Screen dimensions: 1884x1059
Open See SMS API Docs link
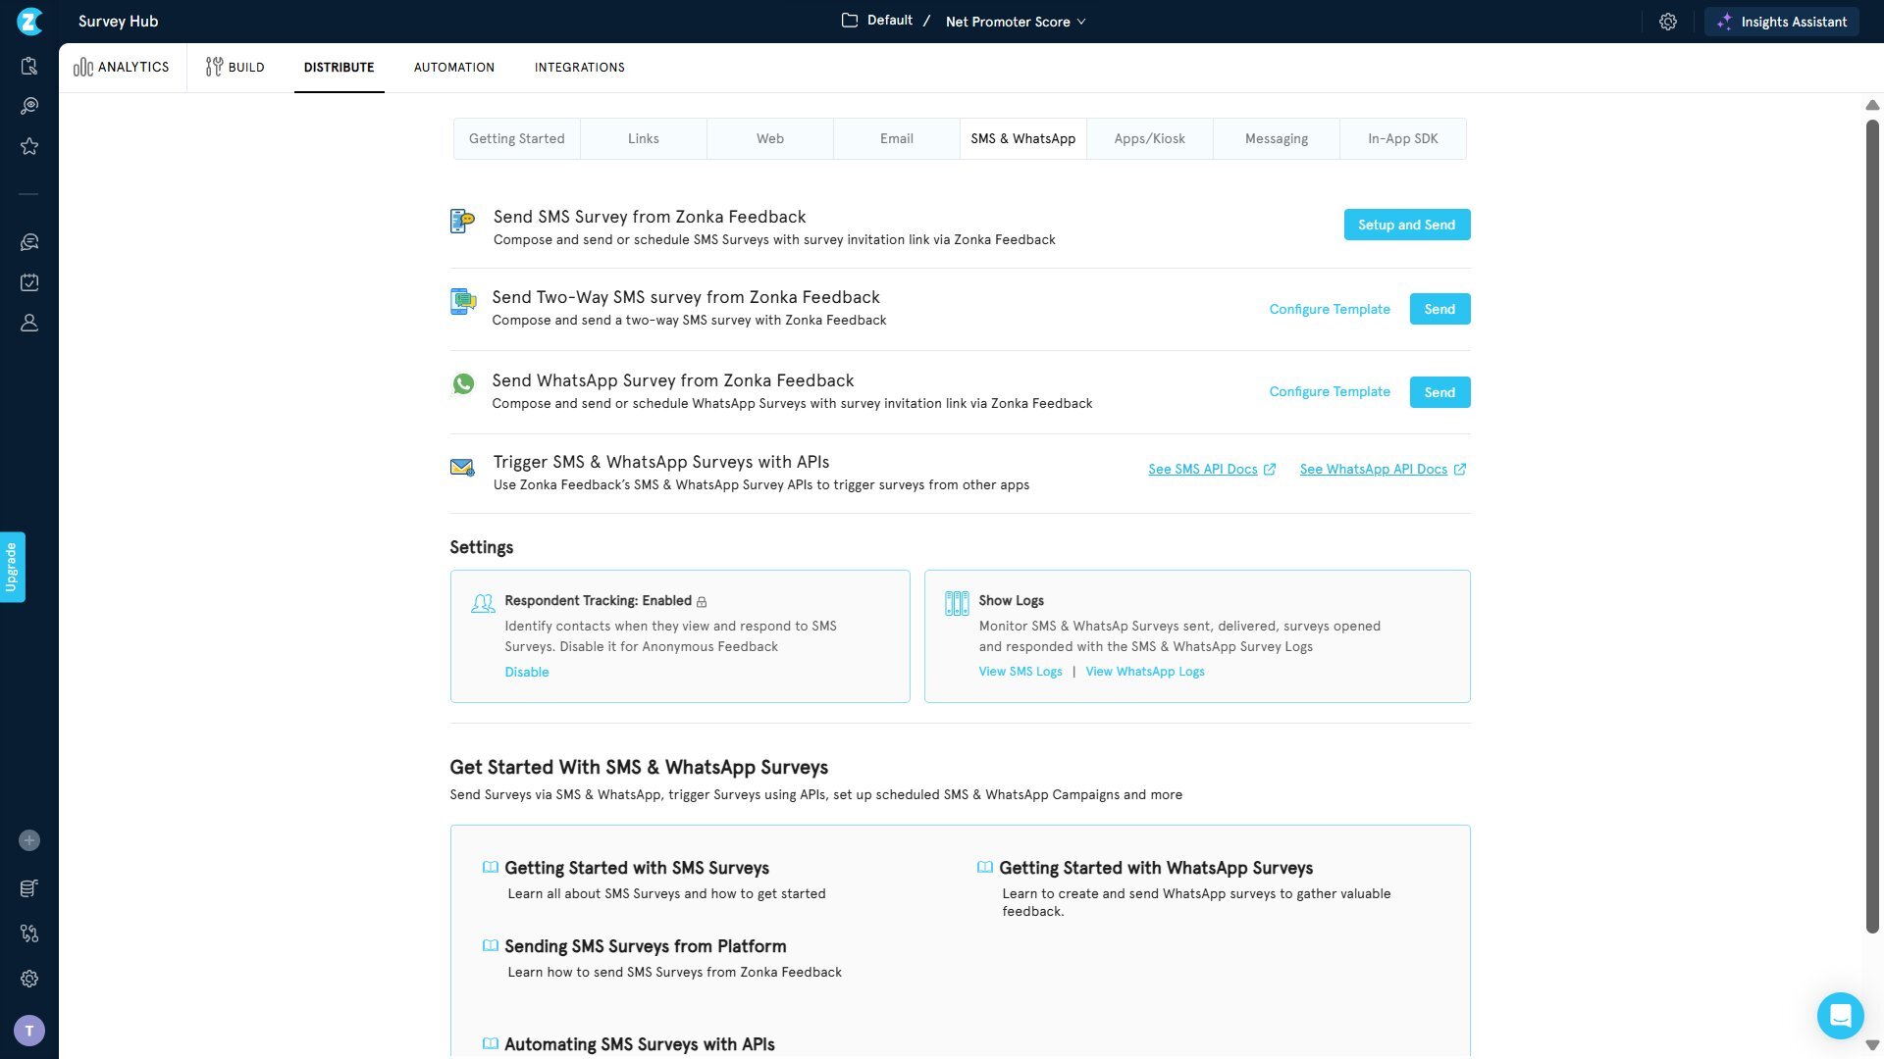tap(1212, 469)
